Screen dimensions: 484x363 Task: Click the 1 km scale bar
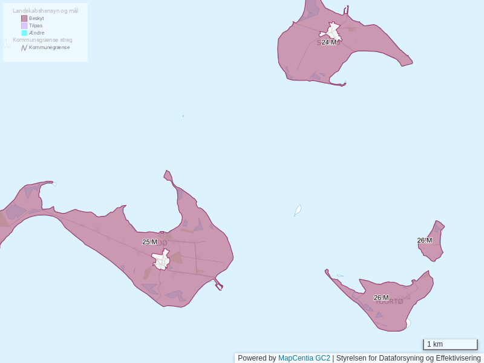pyautogui.click(x=450, y=344)
